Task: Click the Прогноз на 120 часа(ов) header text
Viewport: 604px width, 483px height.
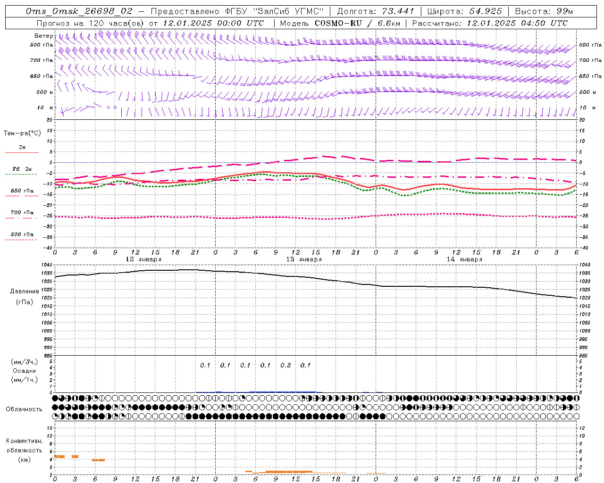Action: coord(91,23)
